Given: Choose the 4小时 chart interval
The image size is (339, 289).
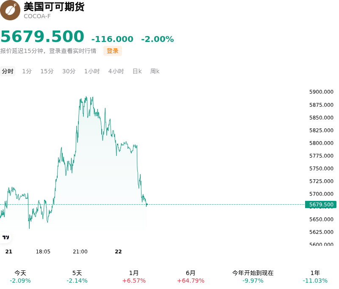Looking at the screenshot, I should (x=116, y=71).
